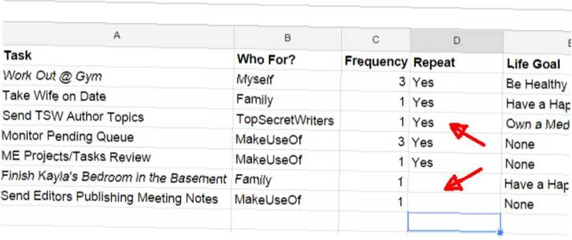This screenshot has width=572, height=240.
Task: Select the Work Out @ Gym cell
Action: [x=117, y=77]
